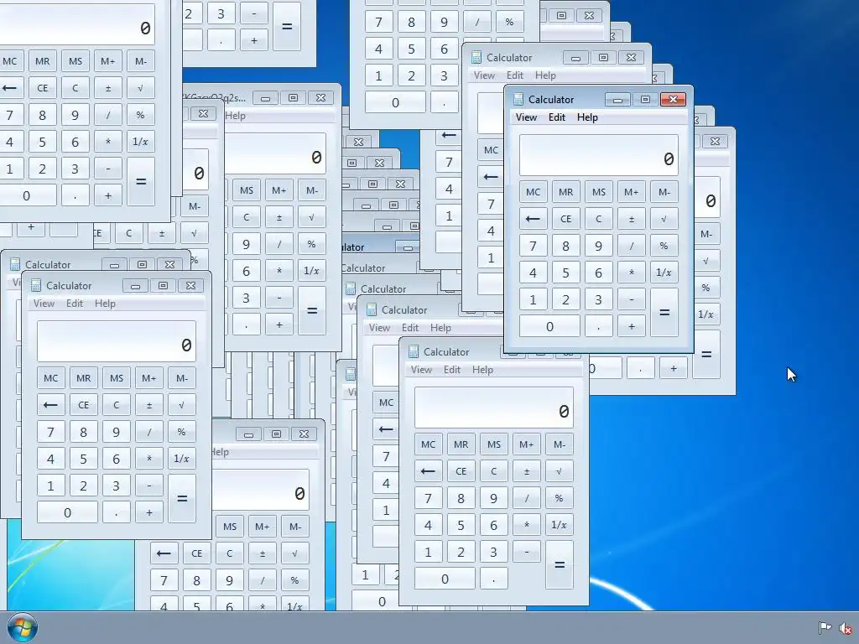Click digit 8 in the active Calculator

tap(566, 246)
